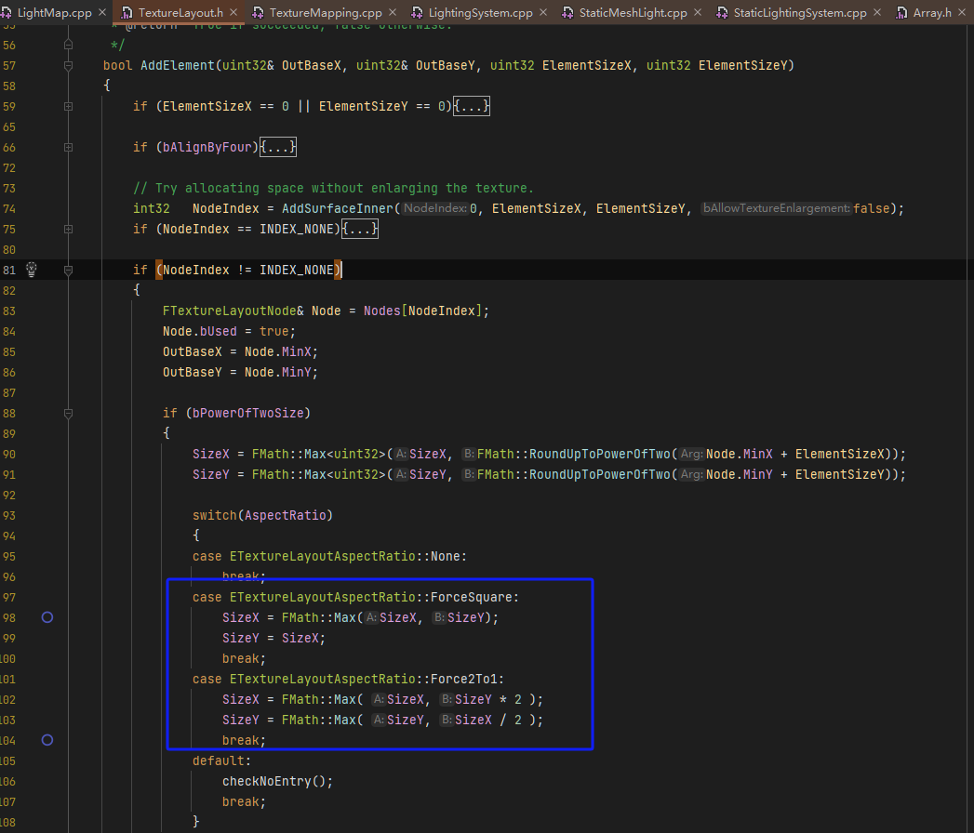The height and width of the screenshot is (833, 974).
Task: Click the default: label on line 105
Action: click(221, 761)
